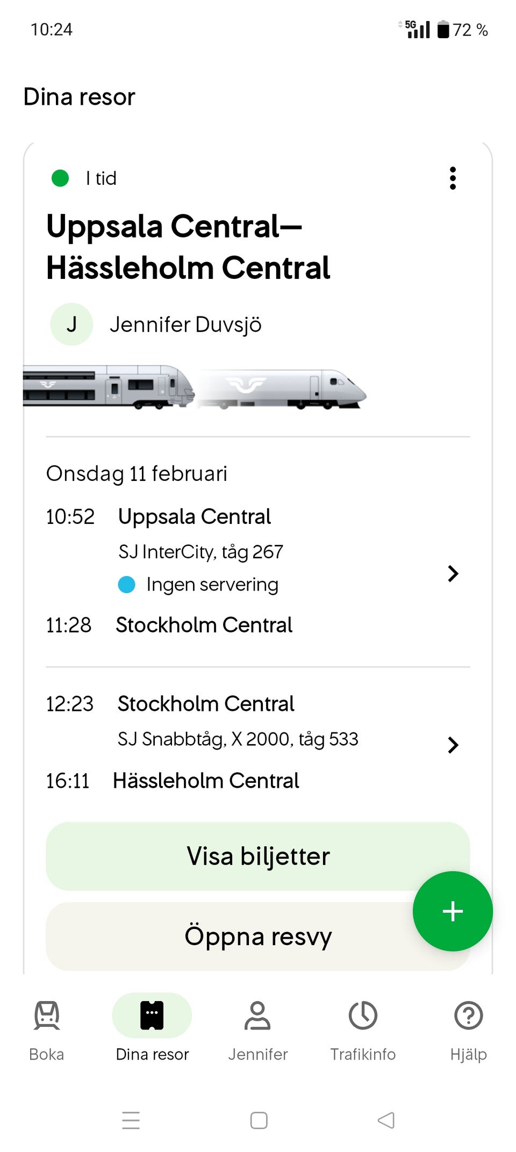The width and height of the screenshot is (516, 1152).
Task: Tap the green I tid status indicator
Action: [60, 178]
